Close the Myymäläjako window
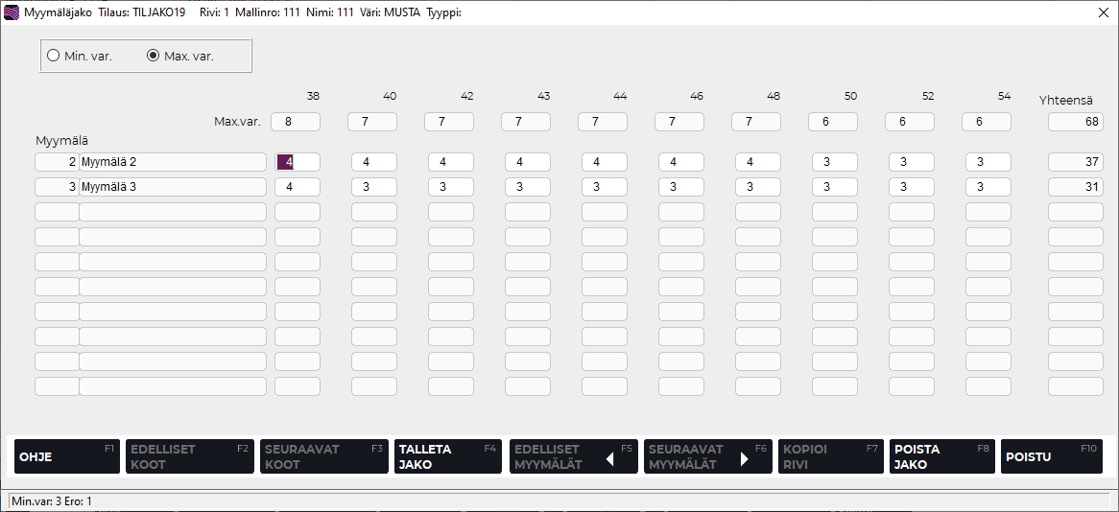The image size is (1119, 512). point(1103,12)
